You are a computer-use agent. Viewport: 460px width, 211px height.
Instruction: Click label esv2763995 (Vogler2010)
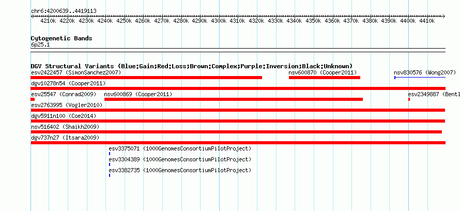(67, 105)
